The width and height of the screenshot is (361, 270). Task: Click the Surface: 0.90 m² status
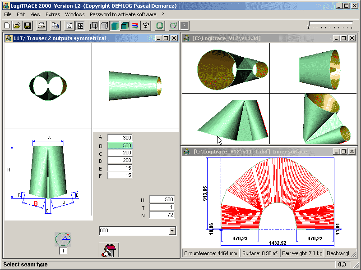coord(260,253)
